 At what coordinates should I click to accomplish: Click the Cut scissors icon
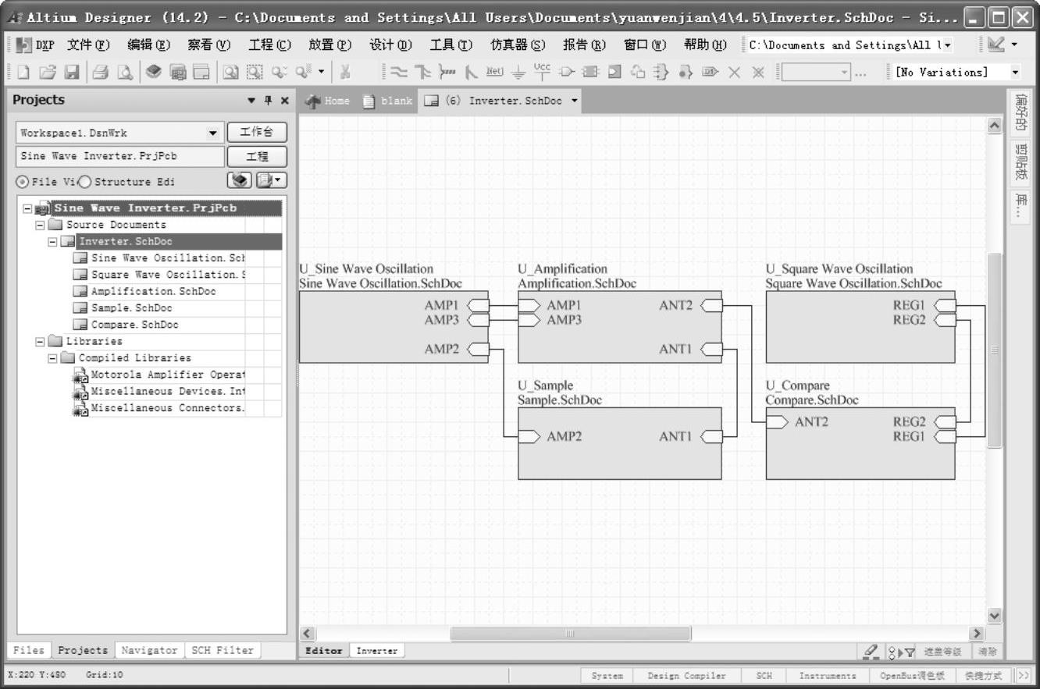(x=345, y=73)
